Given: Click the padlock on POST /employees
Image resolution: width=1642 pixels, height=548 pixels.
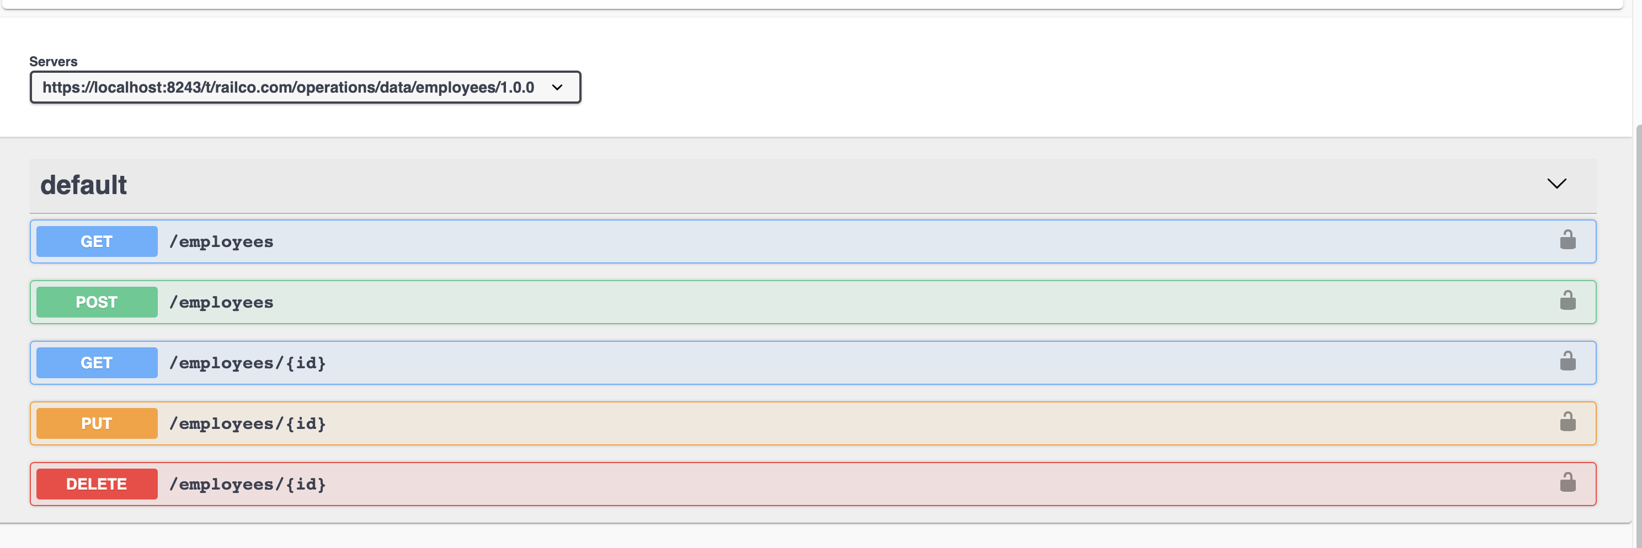Looking at the screenshot, I should [x=1568, y=302].
